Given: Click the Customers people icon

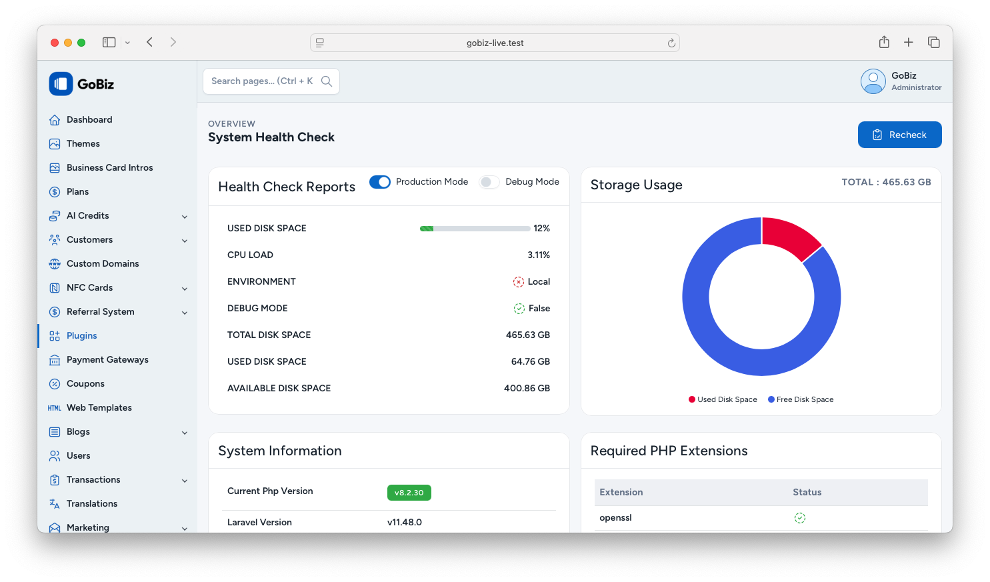Looking at the screenshot, I should pyautogui.click(x=55, y=240).
